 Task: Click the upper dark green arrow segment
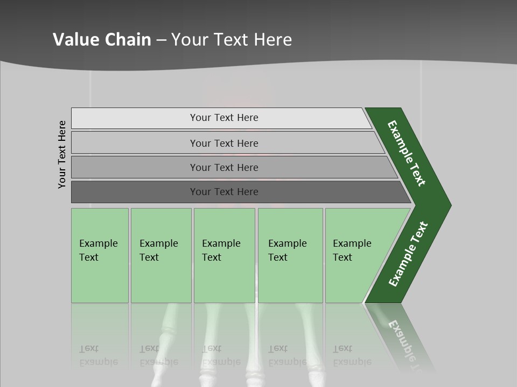407,153
